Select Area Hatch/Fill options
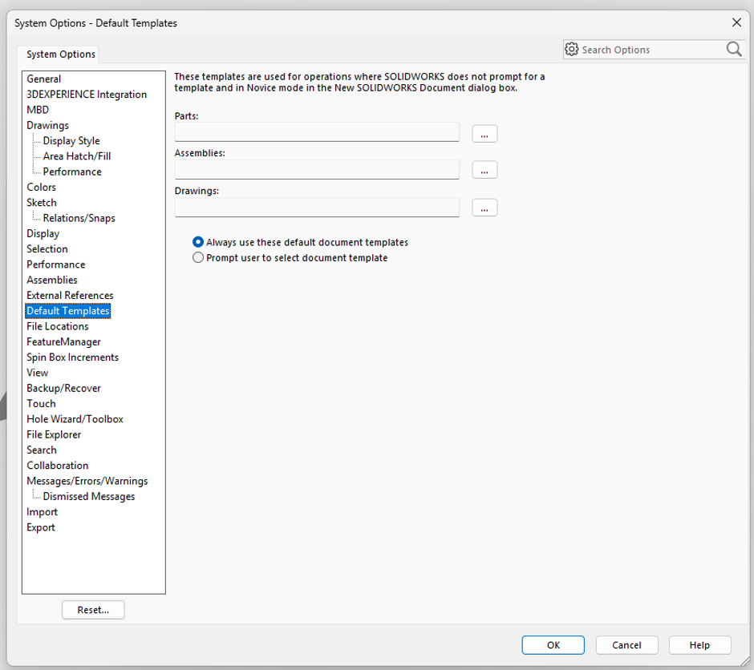The width and height of the screenshot is (754, 670). click(77, 156)
